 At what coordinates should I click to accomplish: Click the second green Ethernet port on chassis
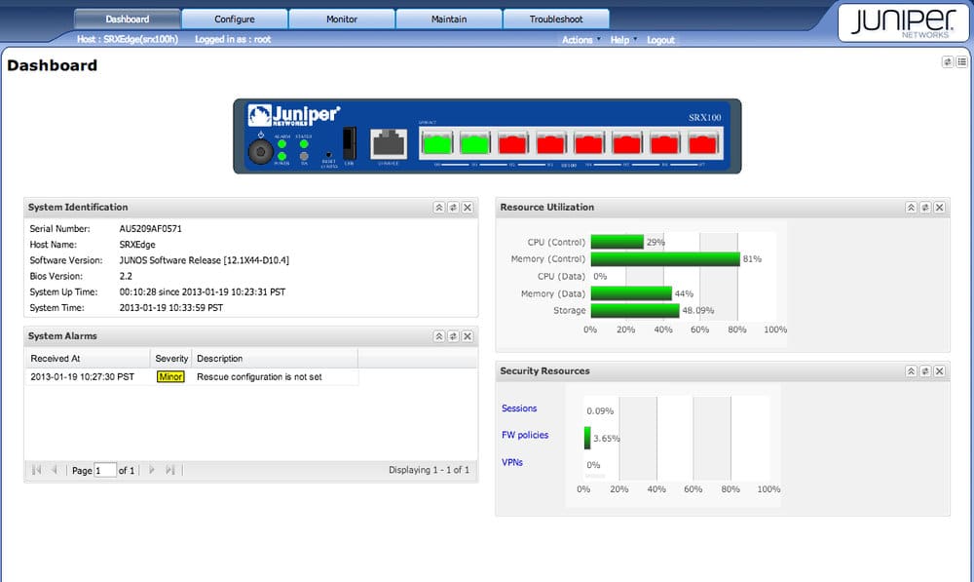pos(475,143)
